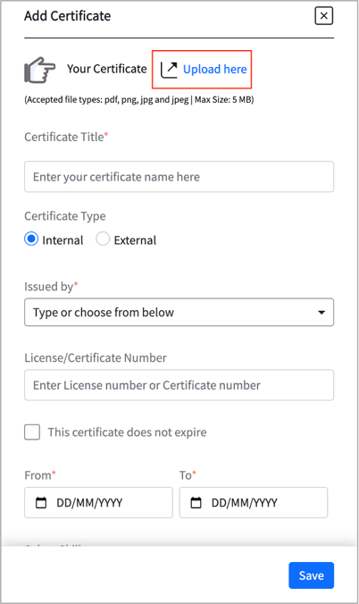
Task: Select the Internal certificate type
Action: (31, 239)
